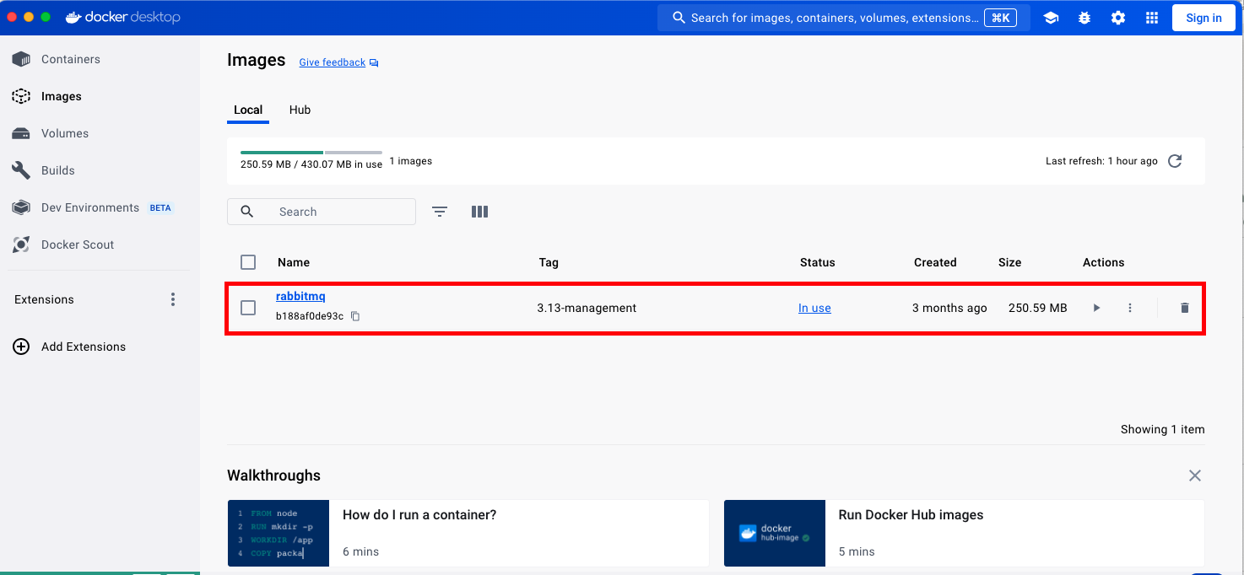Open the Learning Center graduation cap icon

point(1051,18)
